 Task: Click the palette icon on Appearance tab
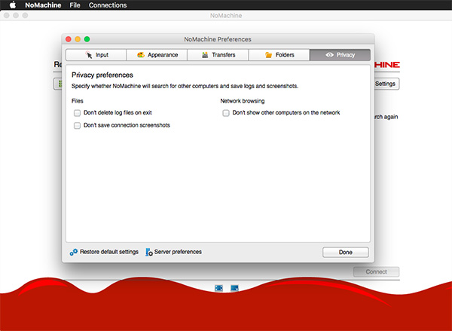pos(141,55)
